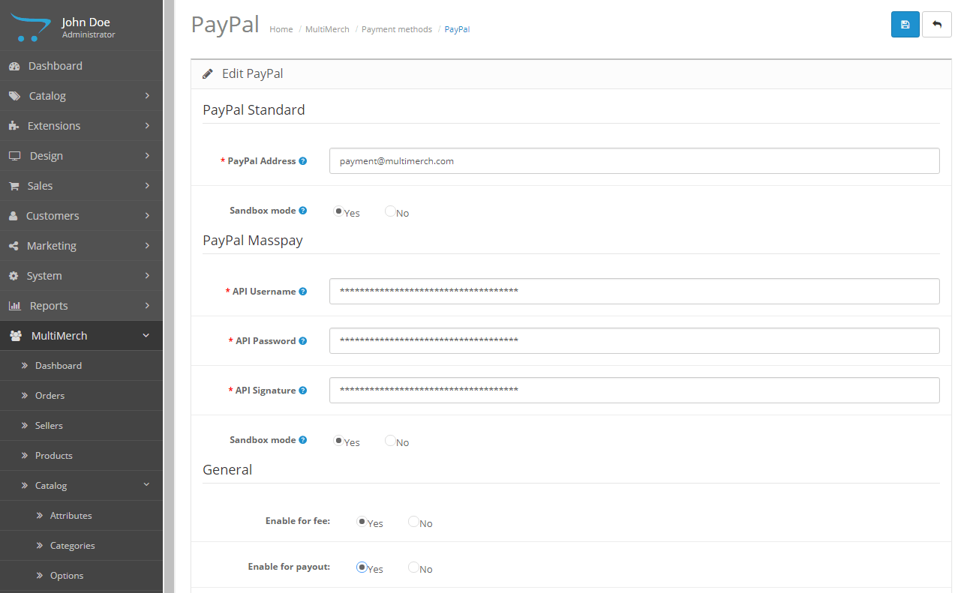This screenshot has height=593, width=967.
Task: Click Payment methods breadcrumb link
Action: point(397,29)
